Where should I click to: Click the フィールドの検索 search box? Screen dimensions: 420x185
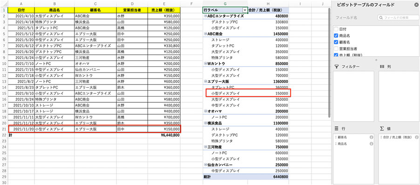click(x=398, y=18)
